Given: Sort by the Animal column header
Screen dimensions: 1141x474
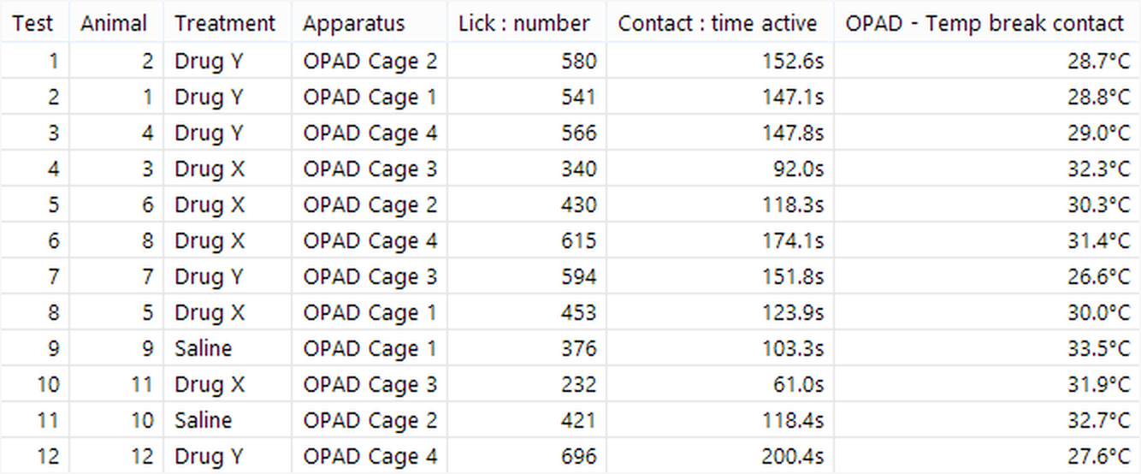Looking at the screenshot, I should point(114,23).
